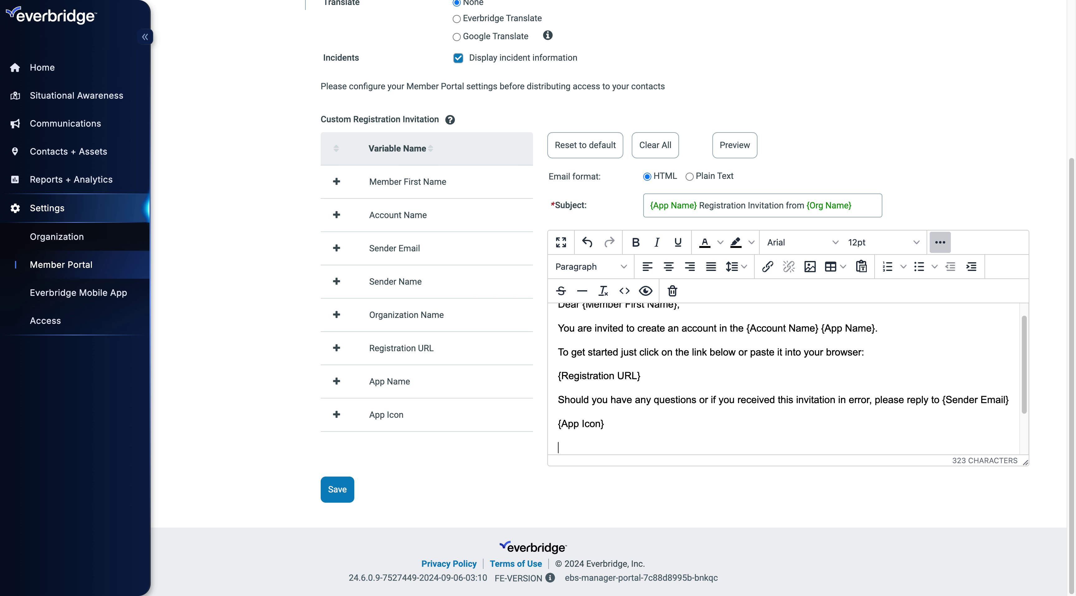This screenshot has height=596, width=1076.
Task: Open the Arial font family dropdown
Action: 802,243
